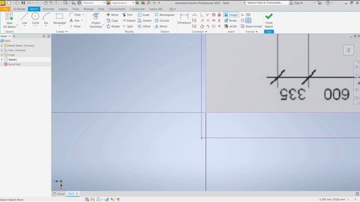Close the Part2 document tab

pos(77,194)
